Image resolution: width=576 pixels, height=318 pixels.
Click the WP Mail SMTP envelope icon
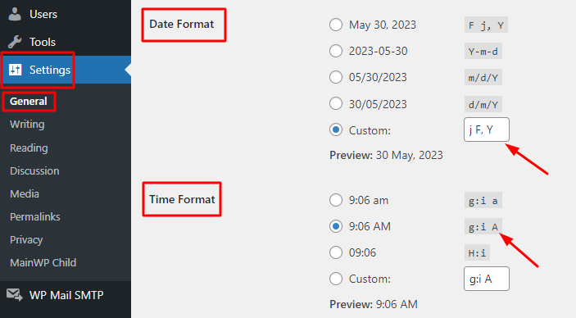tap(15, 295)
